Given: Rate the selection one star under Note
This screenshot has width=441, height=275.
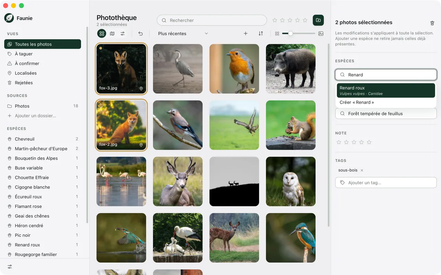Looking at the screenshot, I should point(339,142).
